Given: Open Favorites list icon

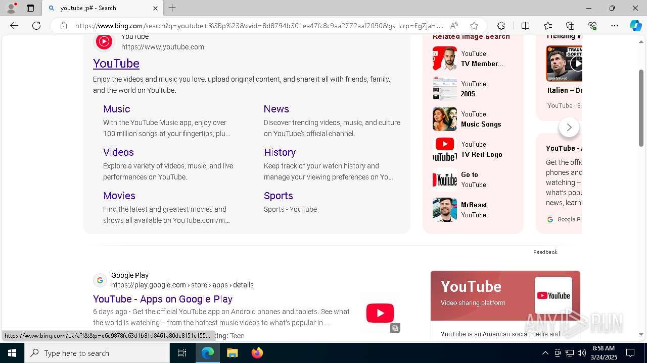Looking at the screenshot, I should (548, 26).
